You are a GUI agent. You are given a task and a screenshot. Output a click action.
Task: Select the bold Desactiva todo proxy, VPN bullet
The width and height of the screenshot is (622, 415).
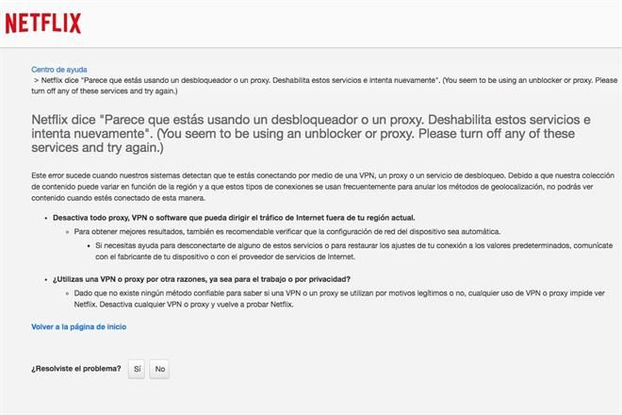[234, 218]
